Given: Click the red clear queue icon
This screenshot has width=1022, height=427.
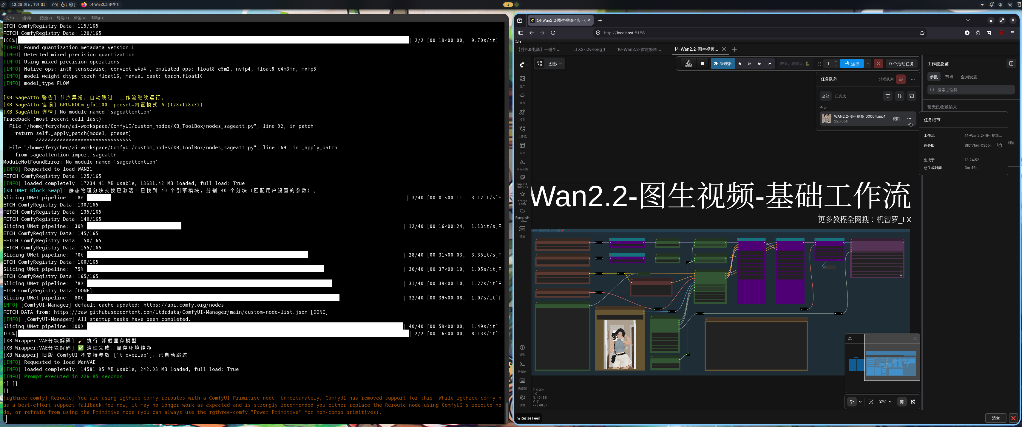Looking at the screenshot, I should (x=901, y=79).
